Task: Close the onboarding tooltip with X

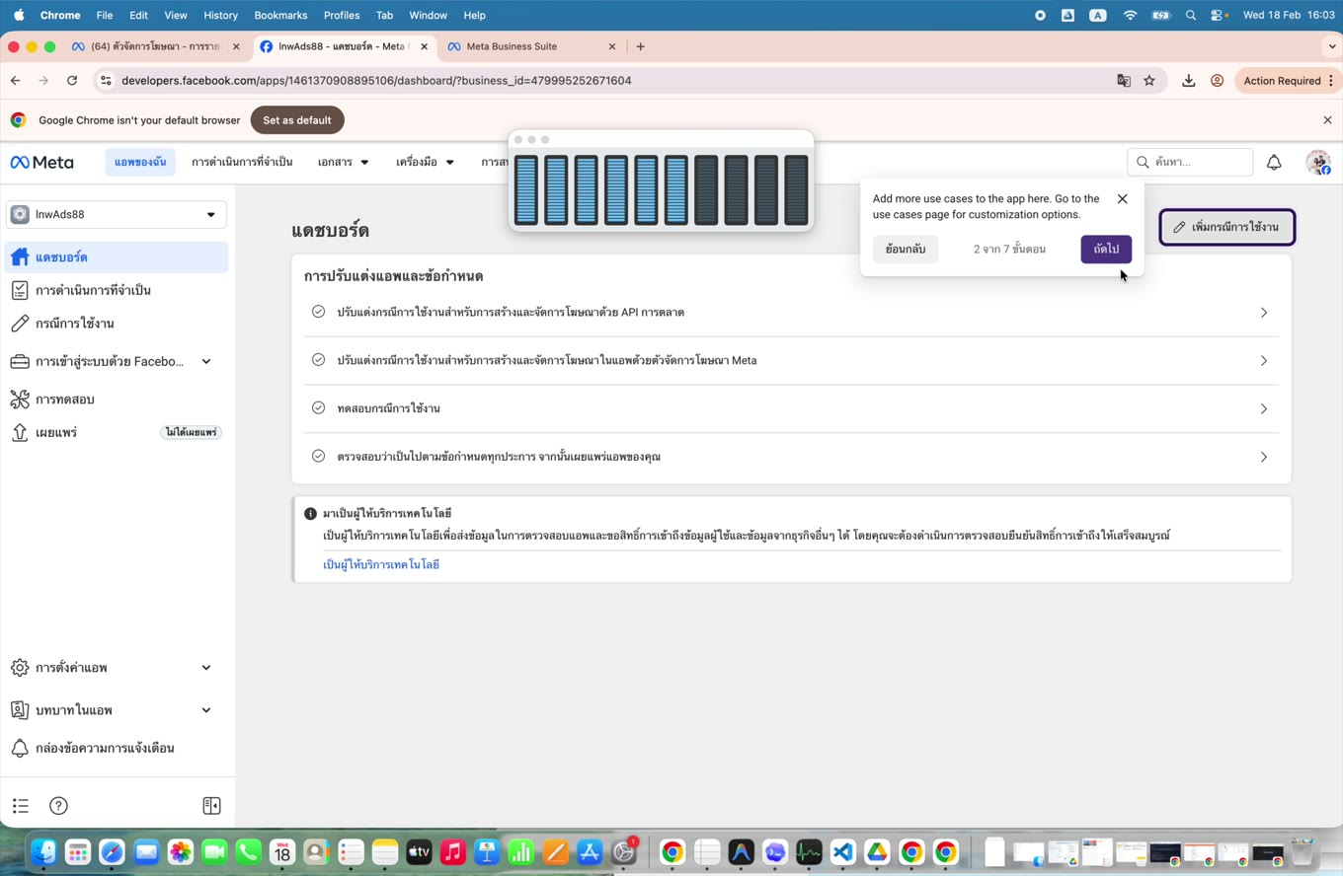Action: coord(1122,199)
